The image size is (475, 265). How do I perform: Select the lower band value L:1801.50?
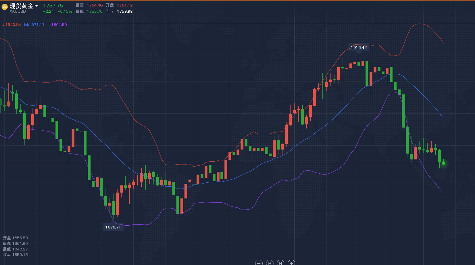coord(57,25)
